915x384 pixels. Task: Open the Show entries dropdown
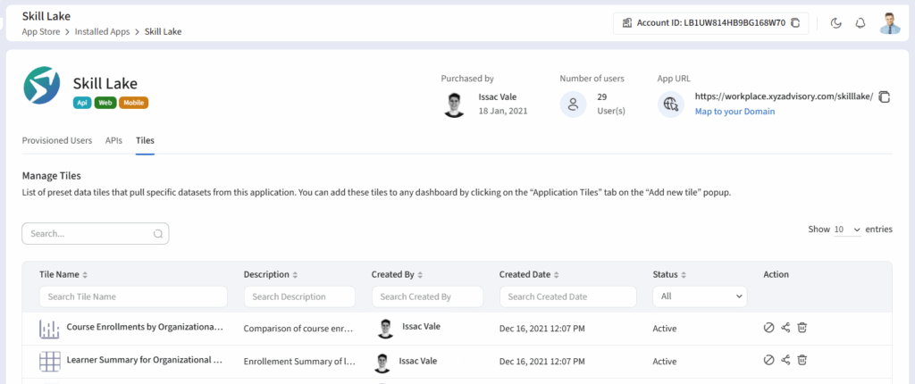coord(846,230)
